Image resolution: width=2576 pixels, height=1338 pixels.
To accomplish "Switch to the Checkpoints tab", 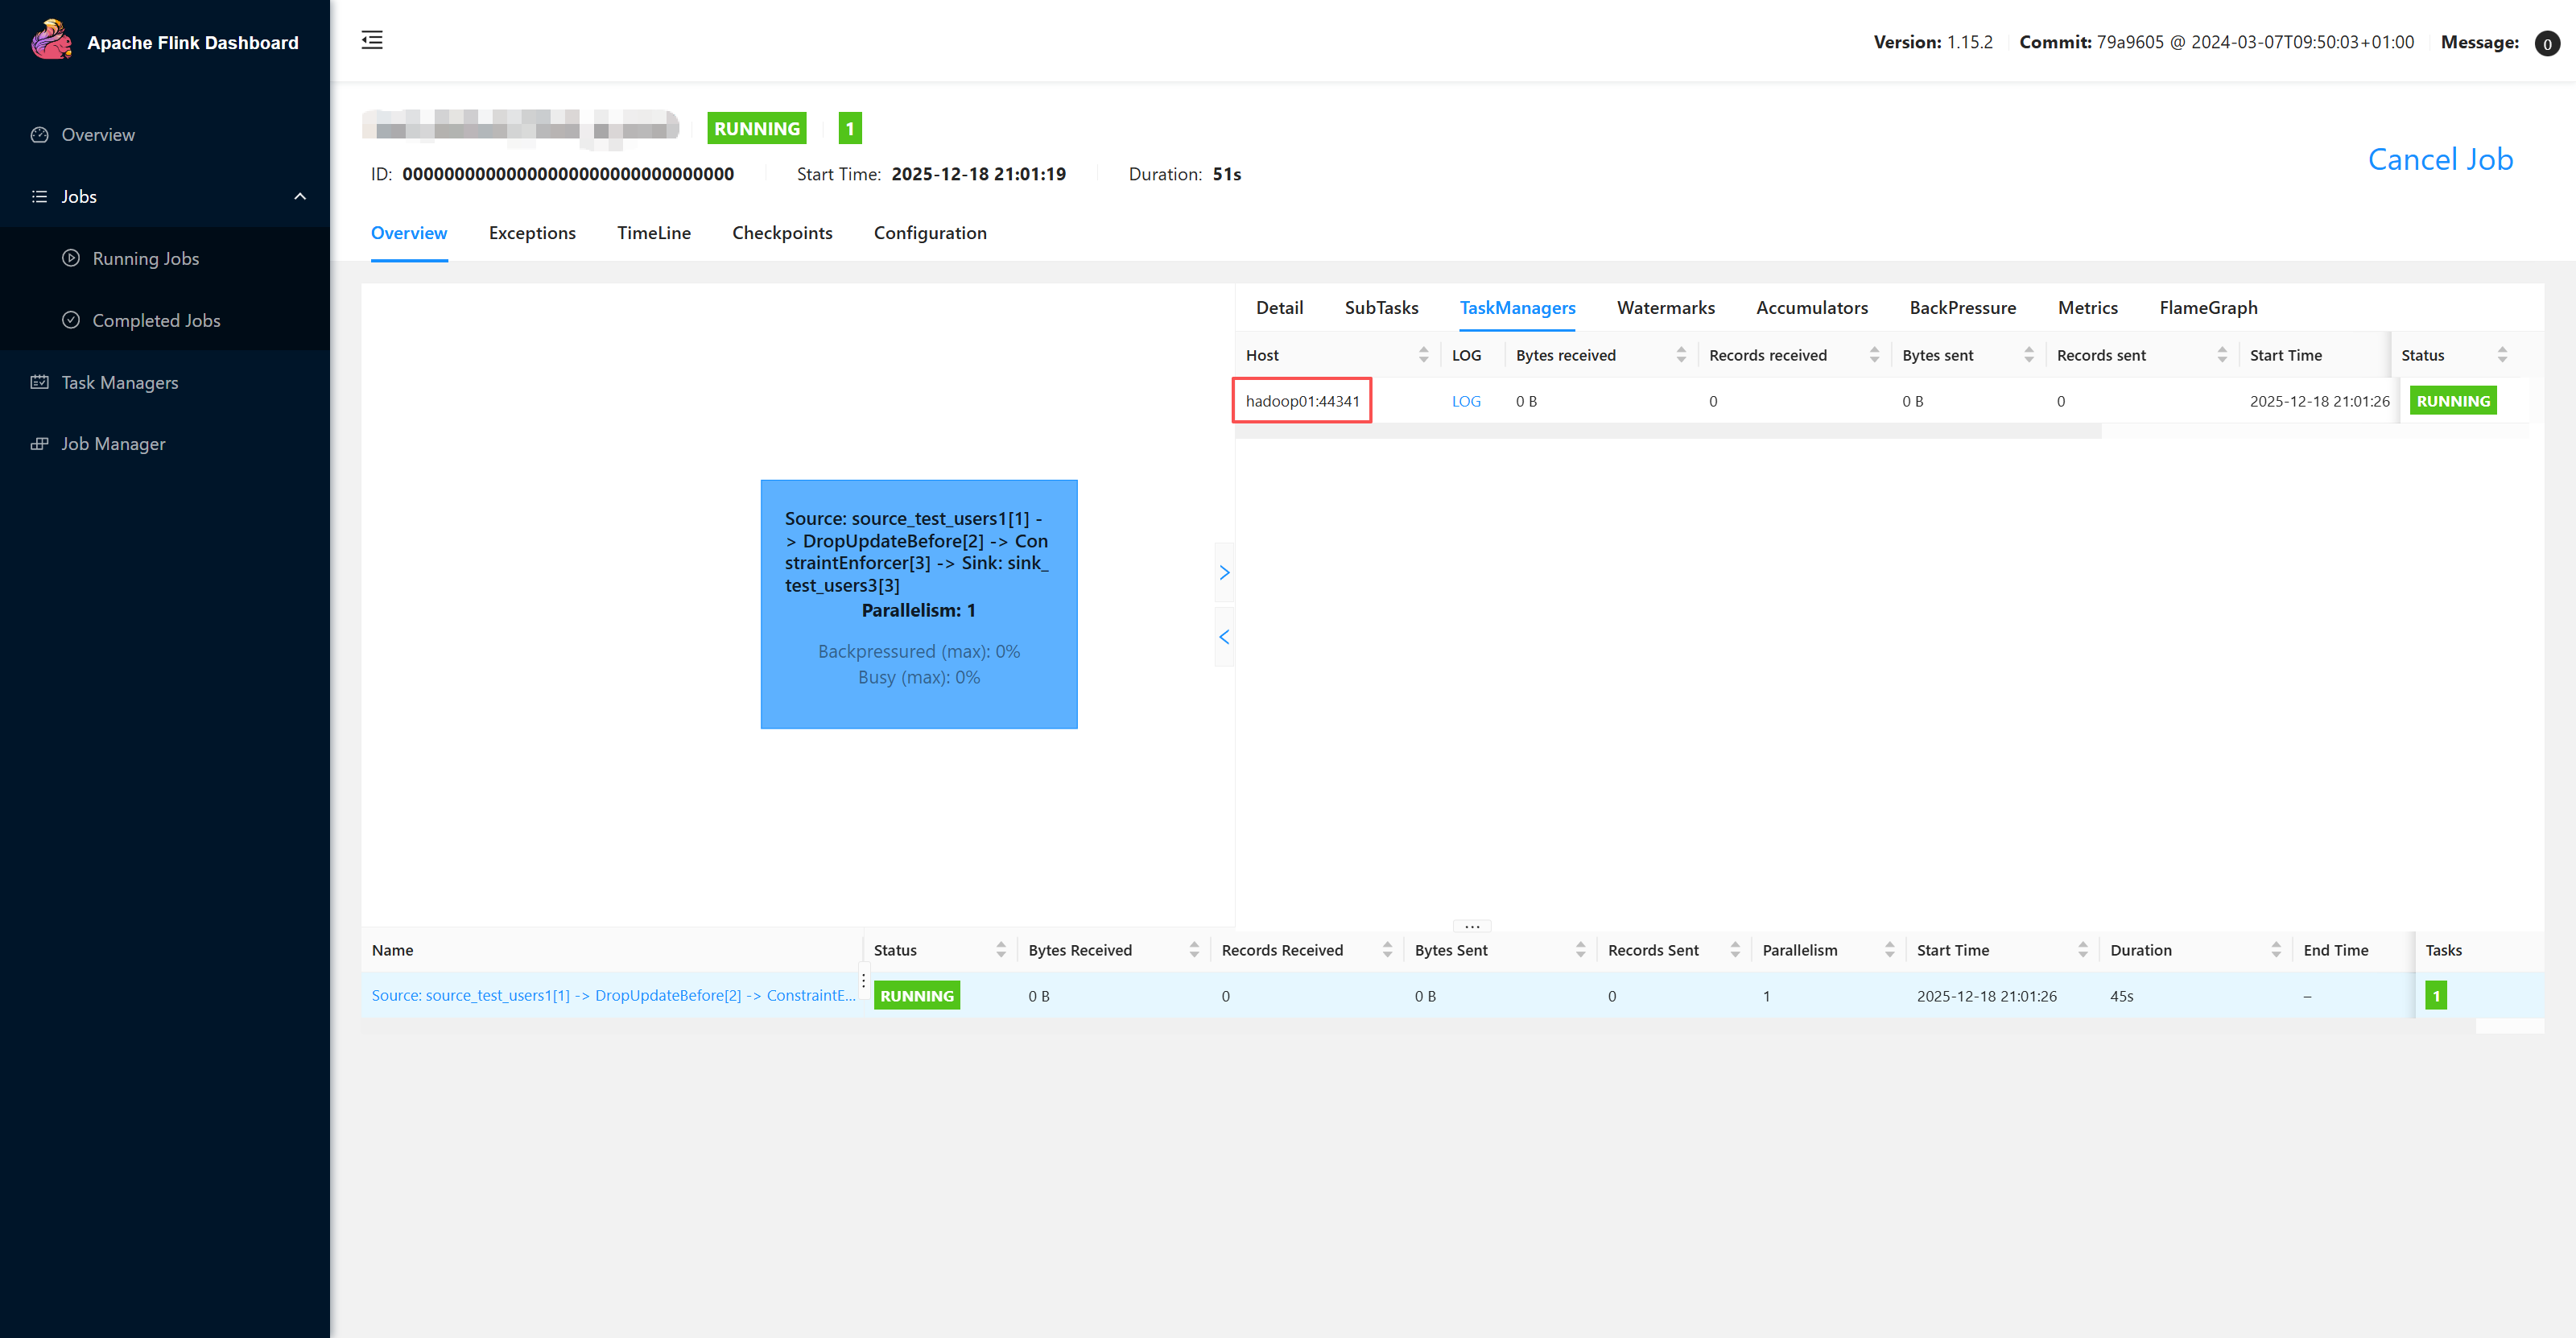I will (782, 233).
